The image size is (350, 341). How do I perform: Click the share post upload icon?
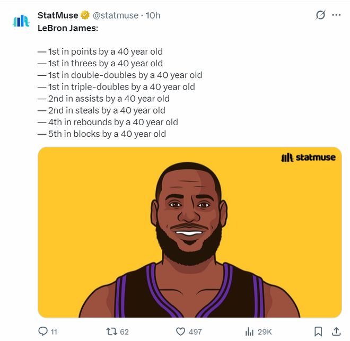[x=336, y=331]
